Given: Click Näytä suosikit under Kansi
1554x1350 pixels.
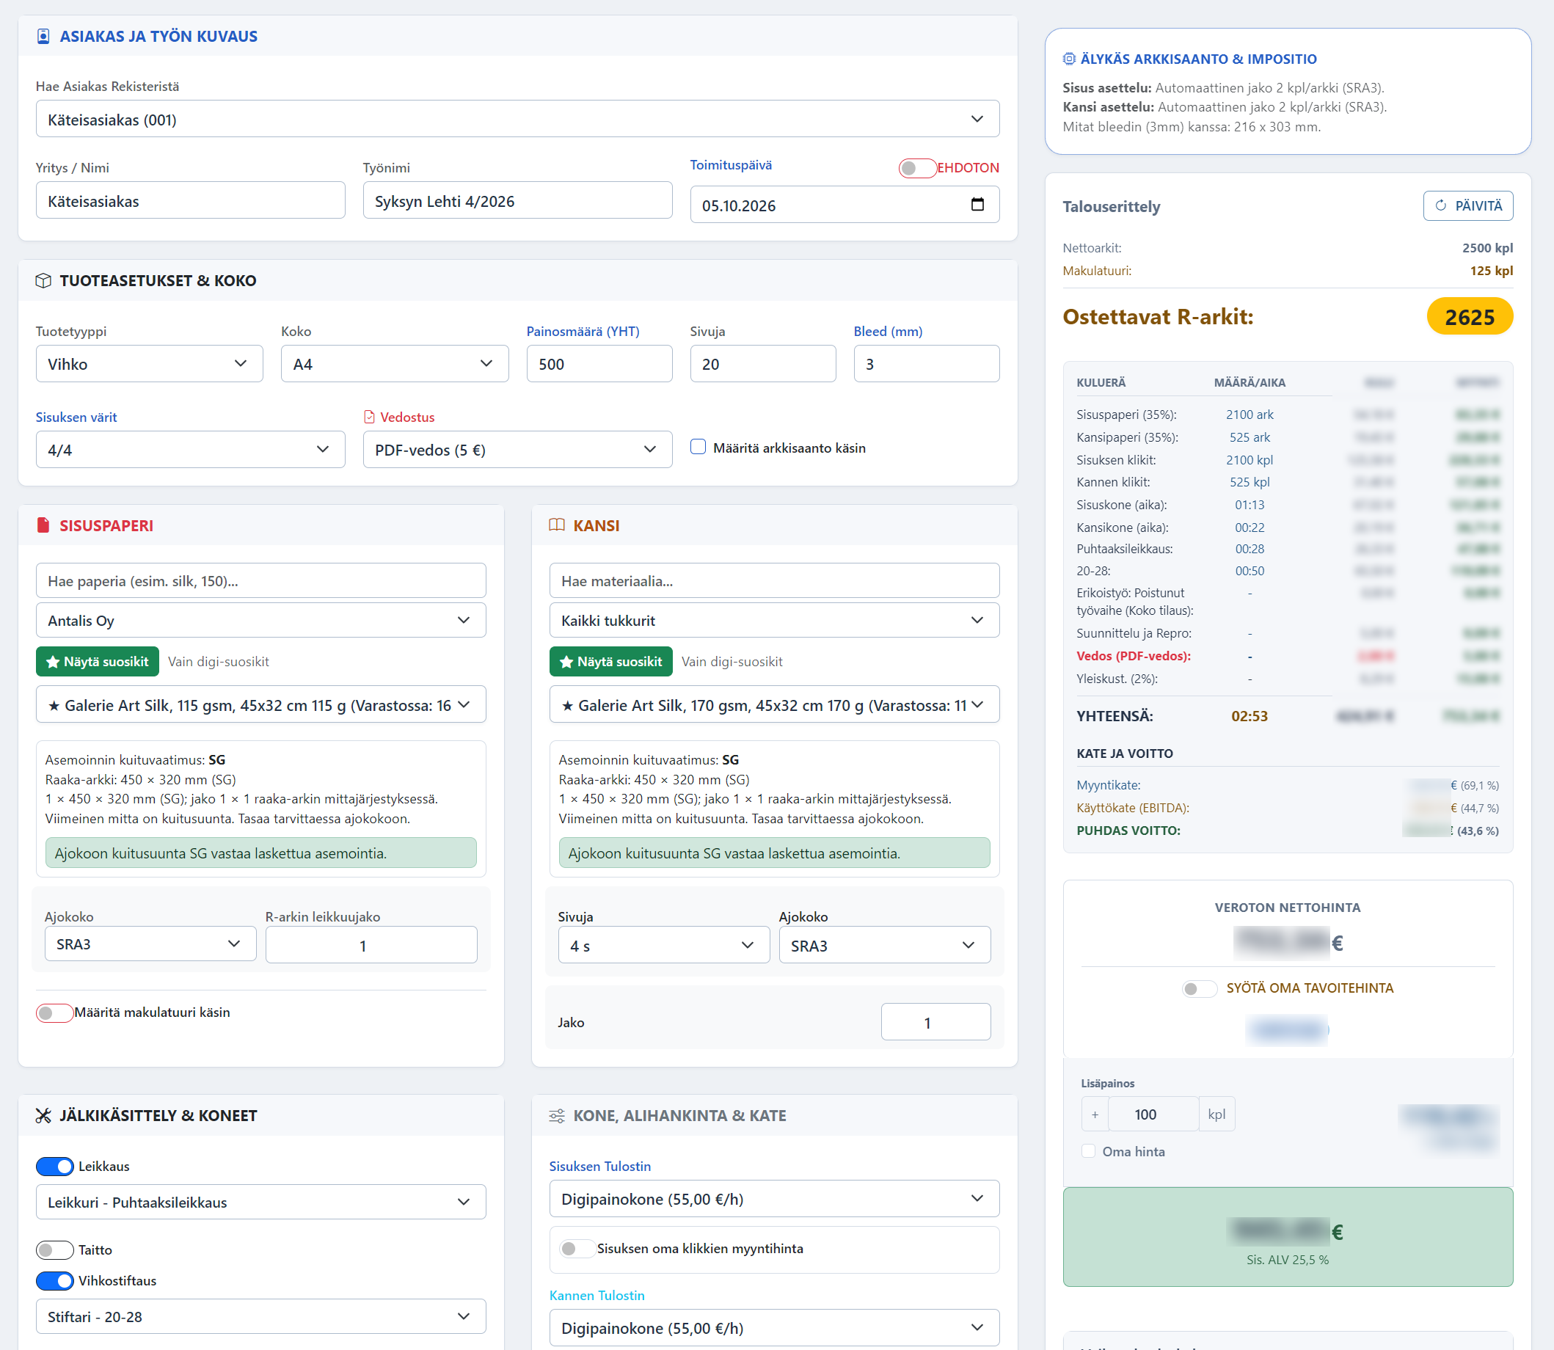Looking at the screenshot, I should point(611,662).
